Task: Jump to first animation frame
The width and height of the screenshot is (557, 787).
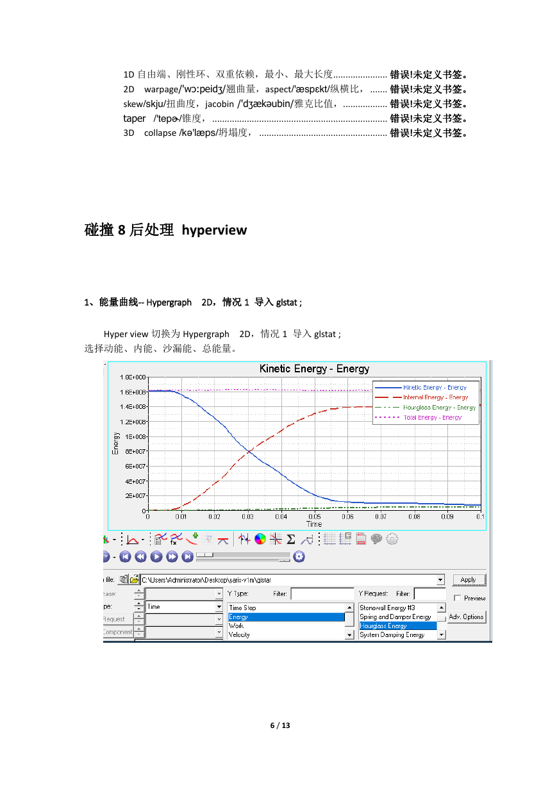Action: [124, 556]
